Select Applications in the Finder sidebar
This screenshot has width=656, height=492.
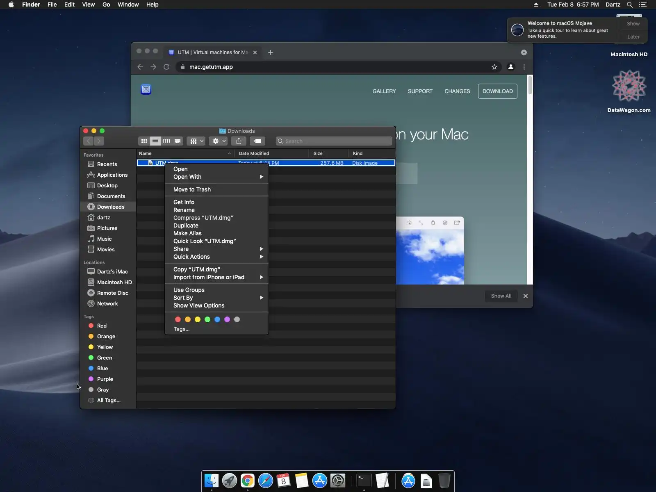[x=108, y=175]
